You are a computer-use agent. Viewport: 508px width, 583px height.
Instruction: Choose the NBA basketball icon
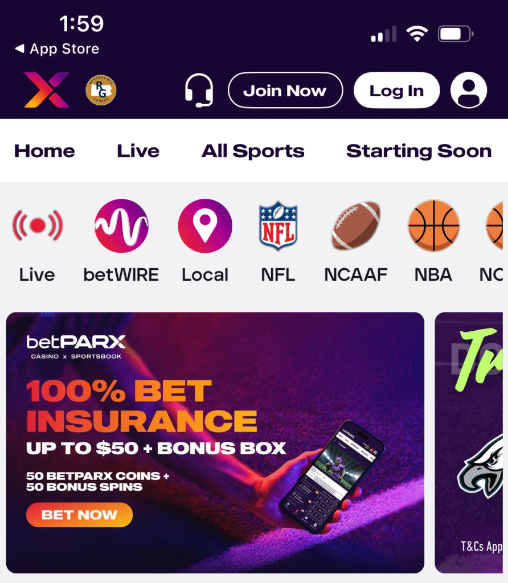point(433,225)
